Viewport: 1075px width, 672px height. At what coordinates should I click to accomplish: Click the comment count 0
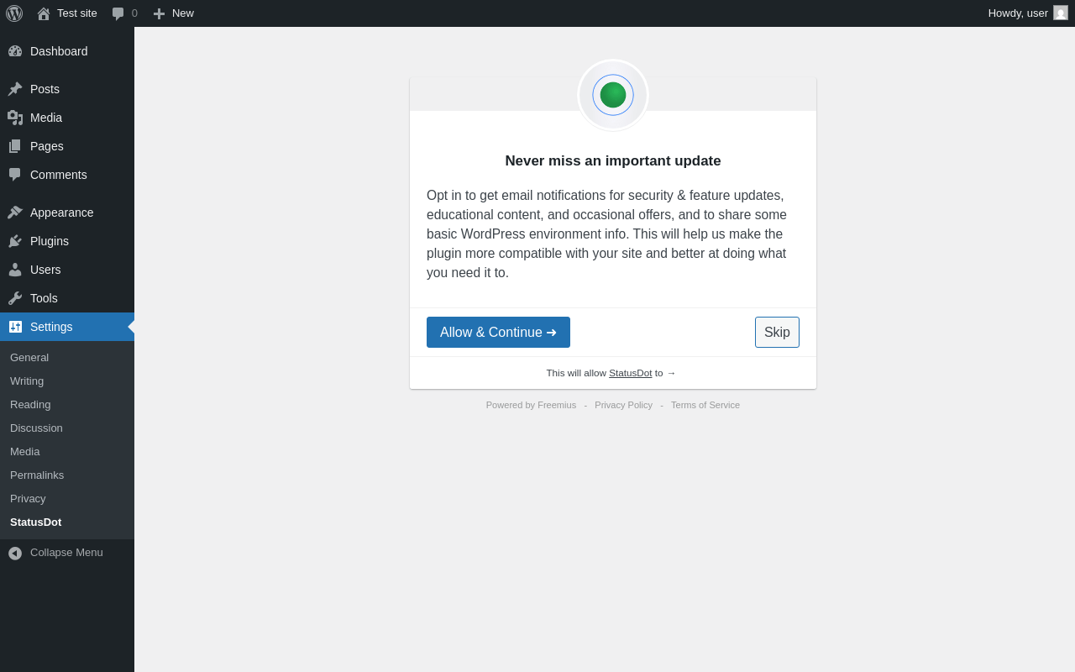134,13
